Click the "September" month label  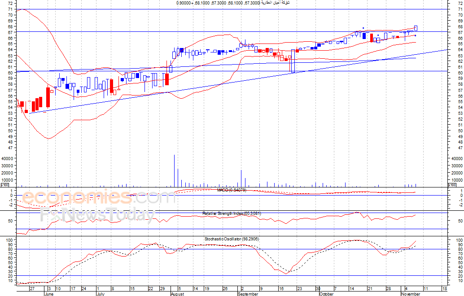[248, 294]
